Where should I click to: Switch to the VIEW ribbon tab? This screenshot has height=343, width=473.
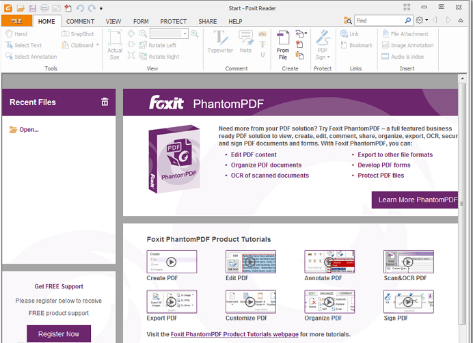tap(113, 21)
